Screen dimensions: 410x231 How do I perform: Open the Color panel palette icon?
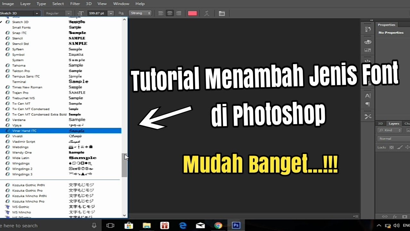point(368,42)
